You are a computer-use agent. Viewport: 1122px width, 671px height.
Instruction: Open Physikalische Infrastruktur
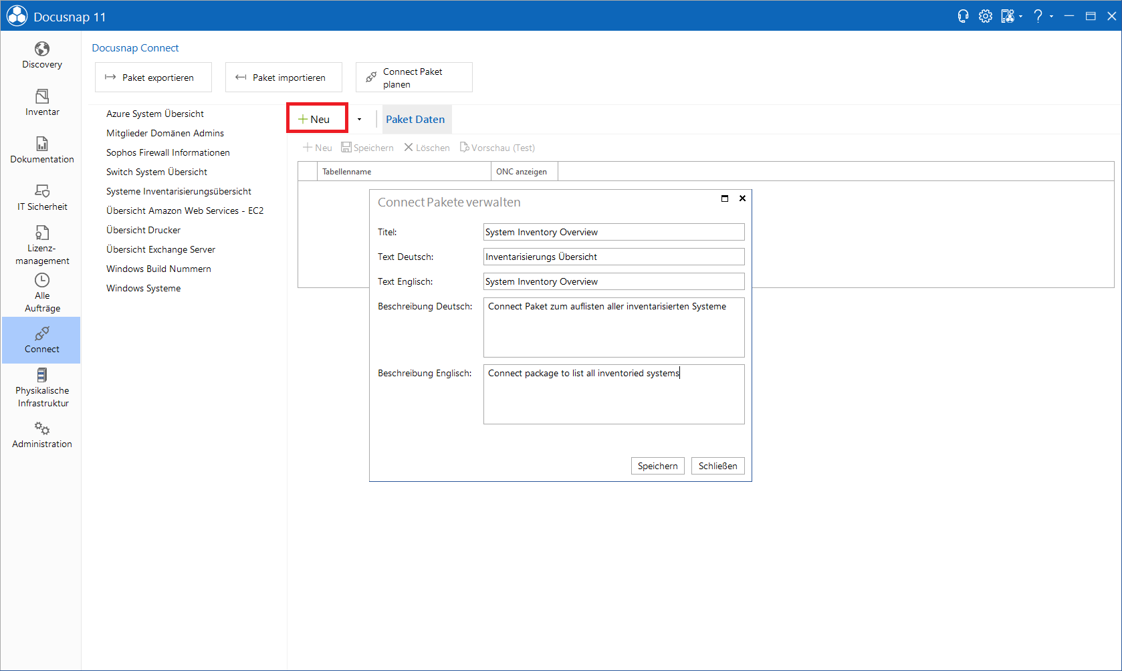click(x=41, y=388)
